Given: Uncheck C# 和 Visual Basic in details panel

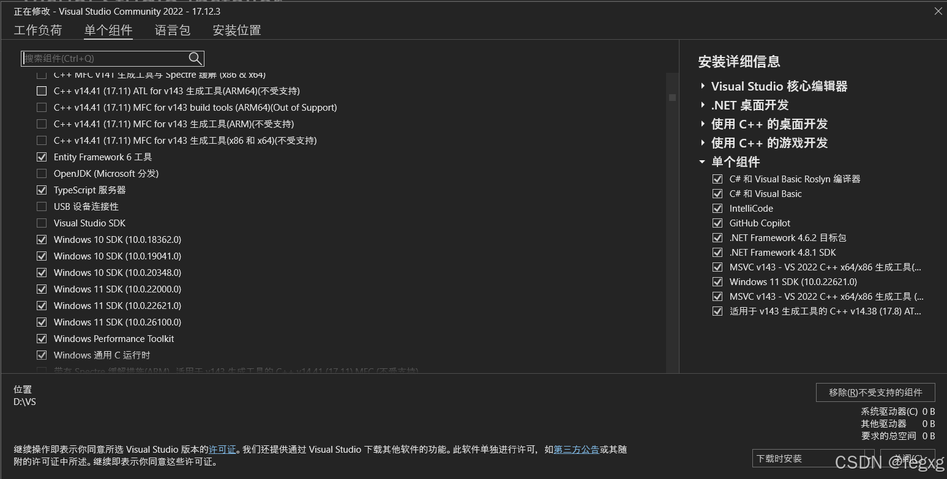Looking at the screenshot, I should [717, 194].
